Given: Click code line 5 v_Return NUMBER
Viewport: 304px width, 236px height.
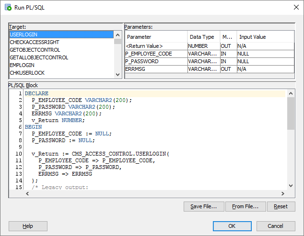Looking at the screenshot, I should [x=58, y=120].
